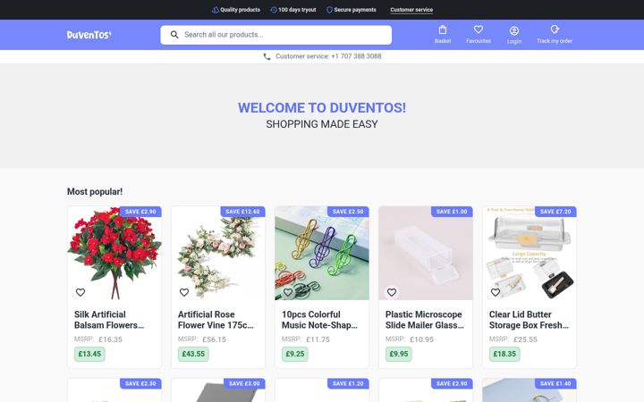This screenshot has width=644, height=402.
Task: Click the SAVE £1.00 badge
Action: pos(452,212)
